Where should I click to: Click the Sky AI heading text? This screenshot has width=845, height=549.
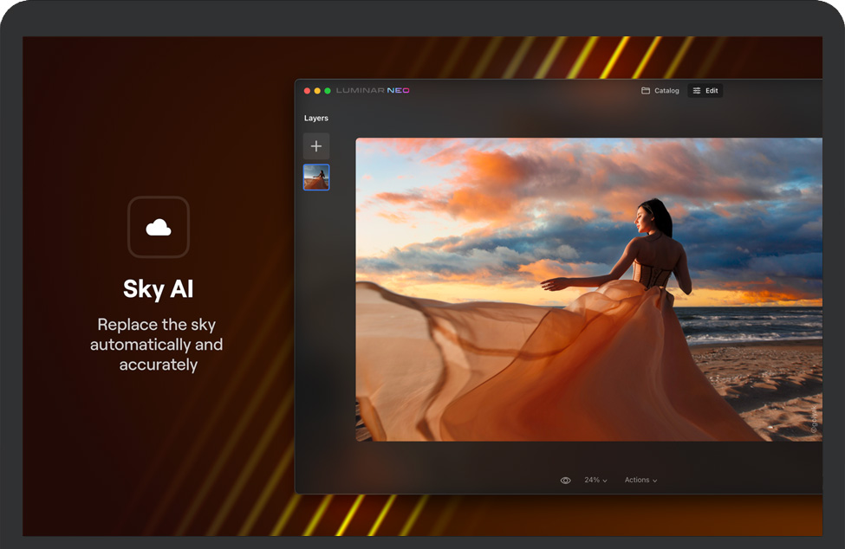point(158,289)
